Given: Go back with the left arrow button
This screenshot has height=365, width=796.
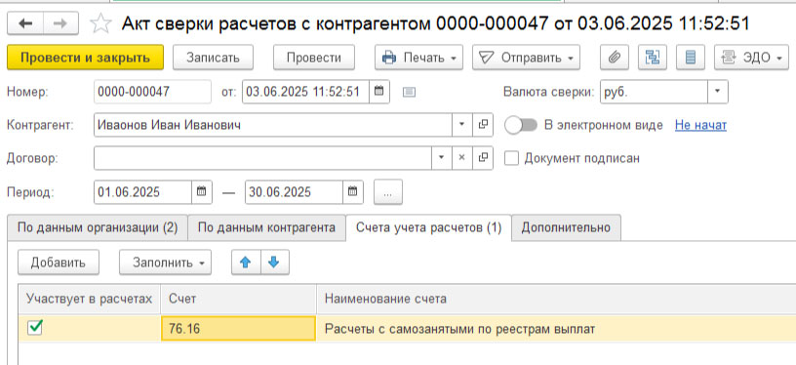Looking at the screenshot, I should pyautogui.click(x=25, y=23).
